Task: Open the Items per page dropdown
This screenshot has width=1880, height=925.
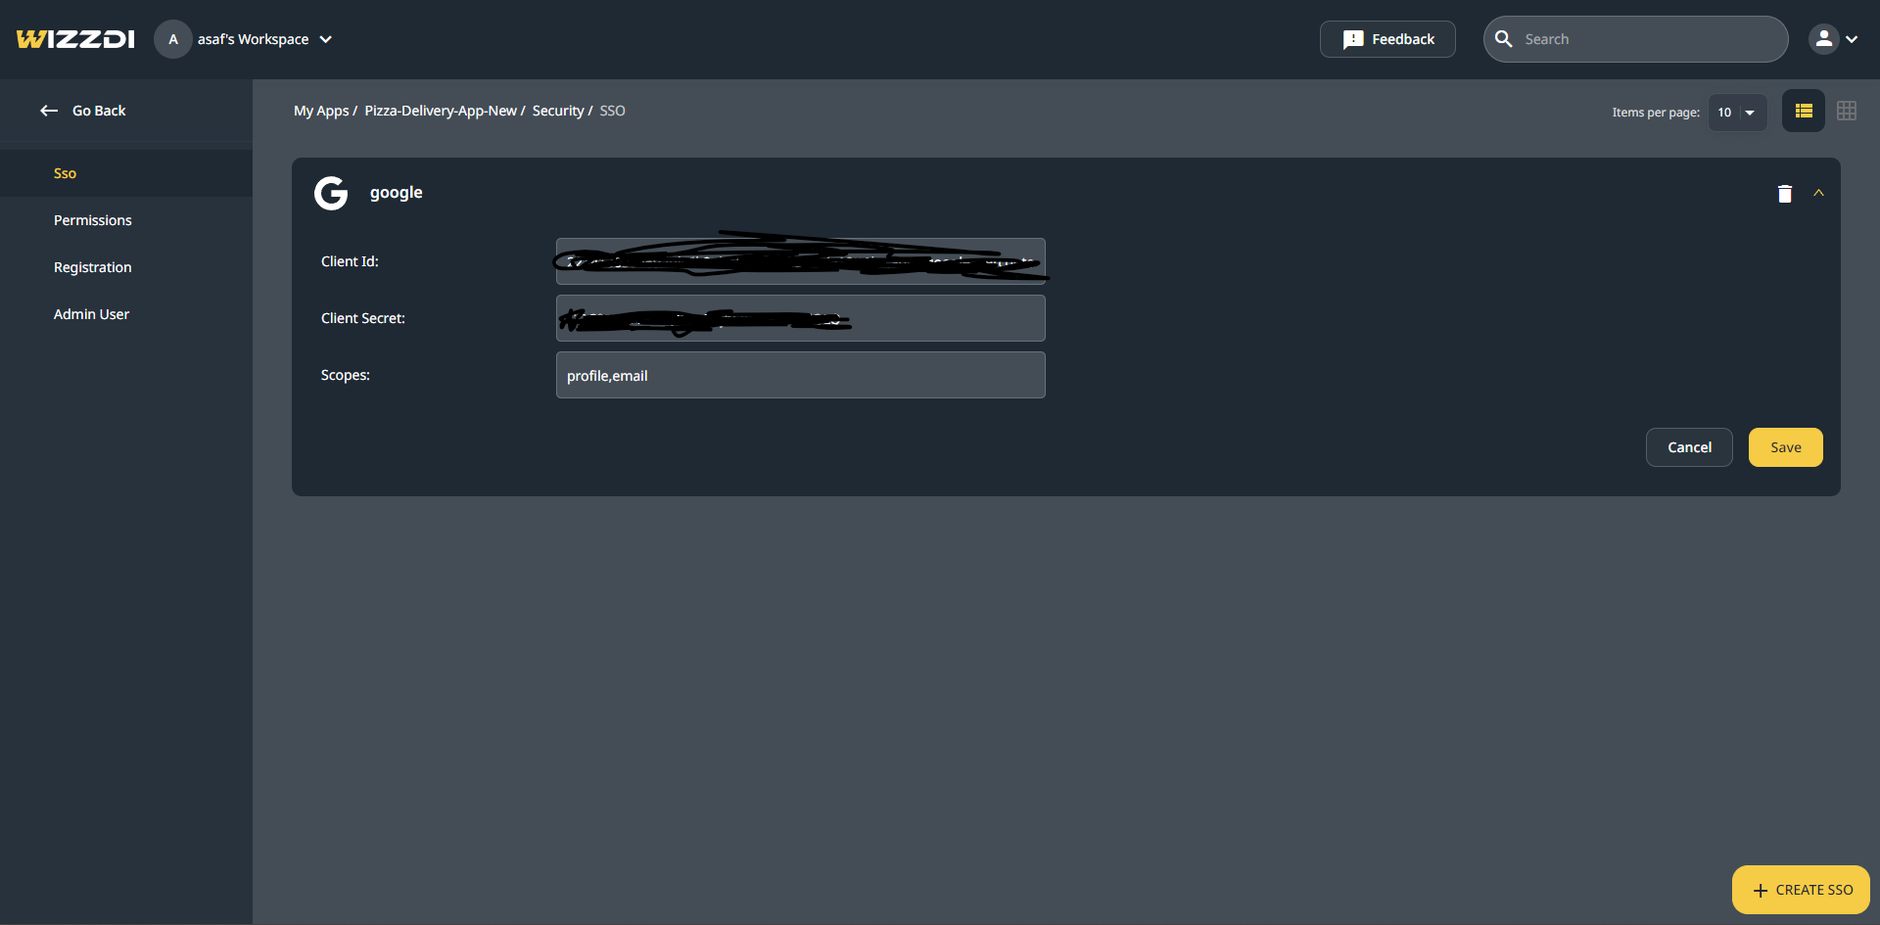Action: coord(1737,113)
